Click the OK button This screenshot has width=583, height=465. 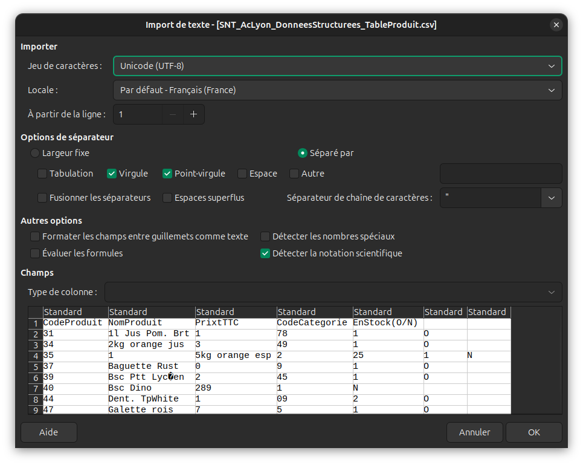(533, 432)
